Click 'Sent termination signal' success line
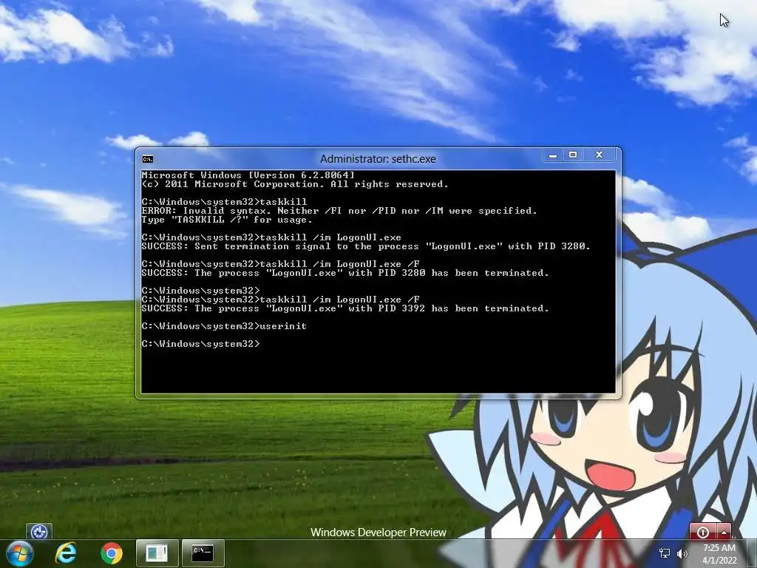This screenshot has width=757, height=568. coord(365,246)
